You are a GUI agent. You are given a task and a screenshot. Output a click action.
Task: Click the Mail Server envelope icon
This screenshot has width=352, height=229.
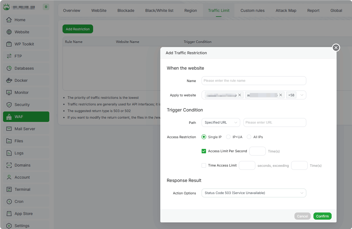9,129
